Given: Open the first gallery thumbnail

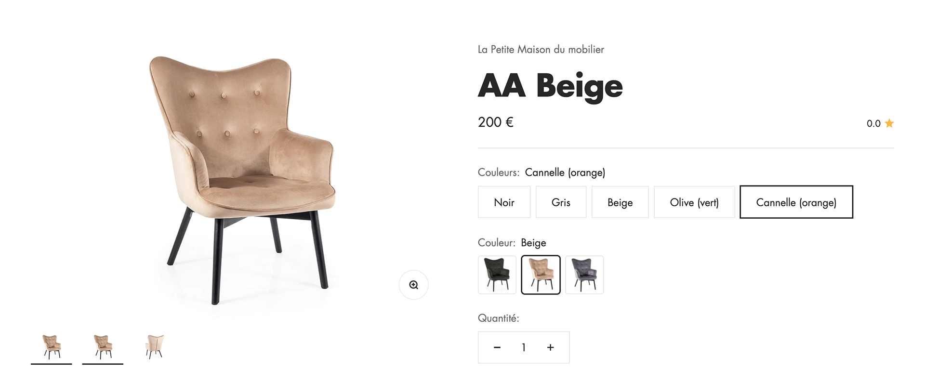Looking at the screenshot, I should [x=51, y=347].
